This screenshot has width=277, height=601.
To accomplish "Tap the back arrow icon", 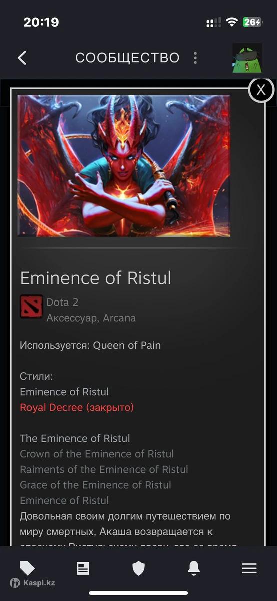I will click(x=22, y=58).
